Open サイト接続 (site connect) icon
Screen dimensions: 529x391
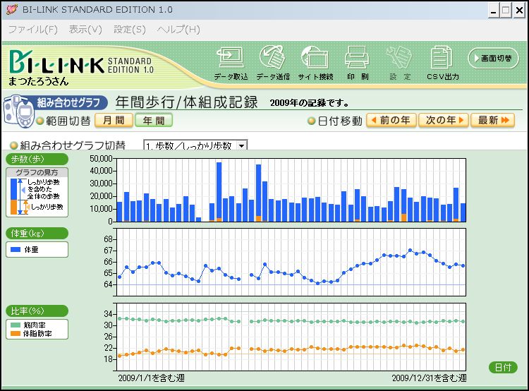[x=315, y=58]
